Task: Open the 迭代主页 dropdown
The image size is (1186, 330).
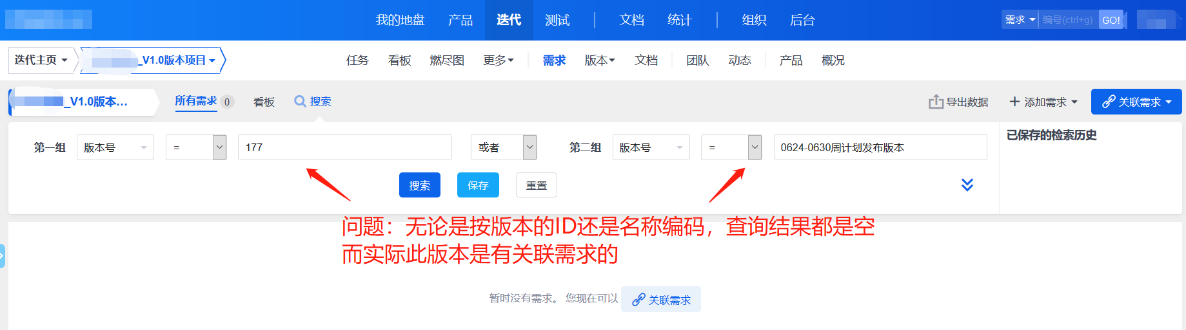Action: pos(41,60)
